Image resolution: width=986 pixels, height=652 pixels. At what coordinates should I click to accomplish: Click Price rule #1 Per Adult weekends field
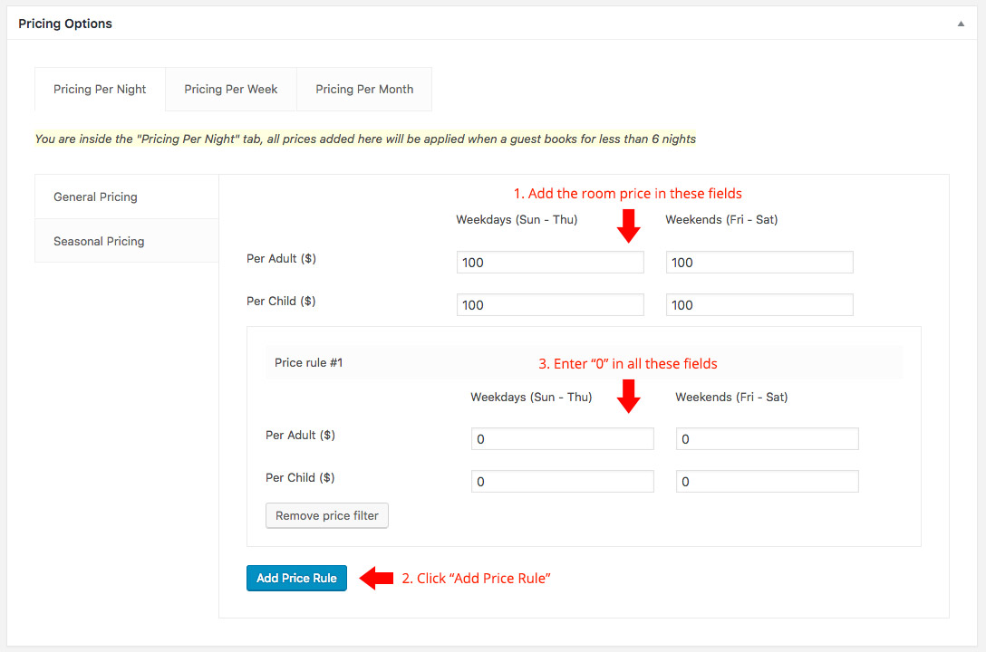[767, 439]
